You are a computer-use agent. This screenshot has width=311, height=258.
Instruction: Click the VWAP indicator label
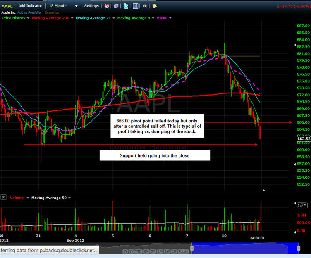(162, 18)
